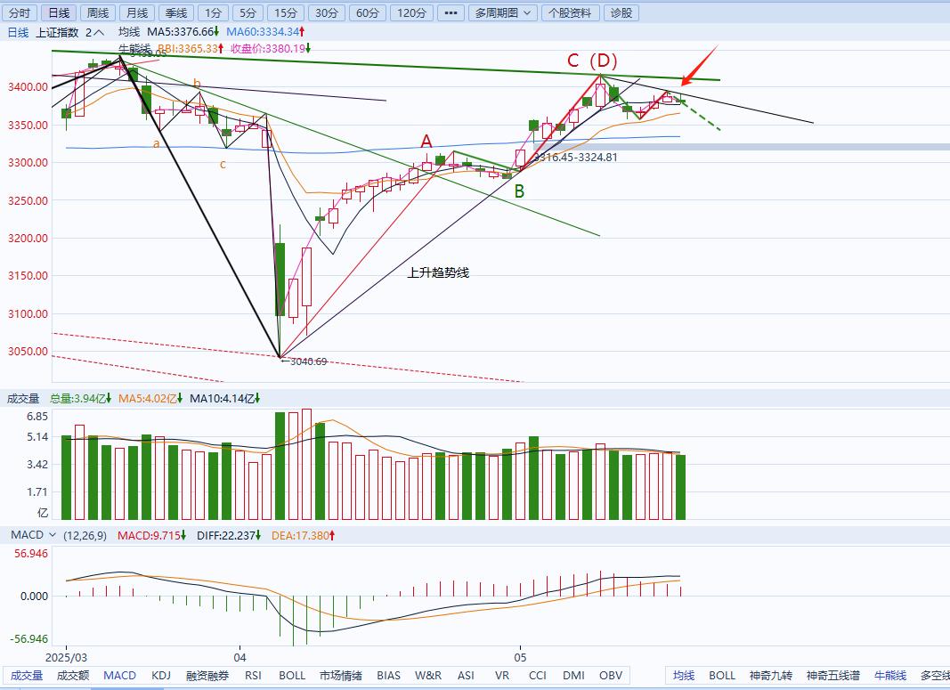950x690 pixels.
Task: Select the 60分 minute period
Action: coord(366,13)
